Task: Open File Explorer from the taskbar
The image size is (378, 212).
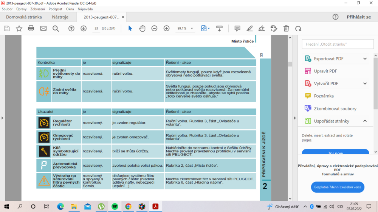Action: [x=74, y=206]
